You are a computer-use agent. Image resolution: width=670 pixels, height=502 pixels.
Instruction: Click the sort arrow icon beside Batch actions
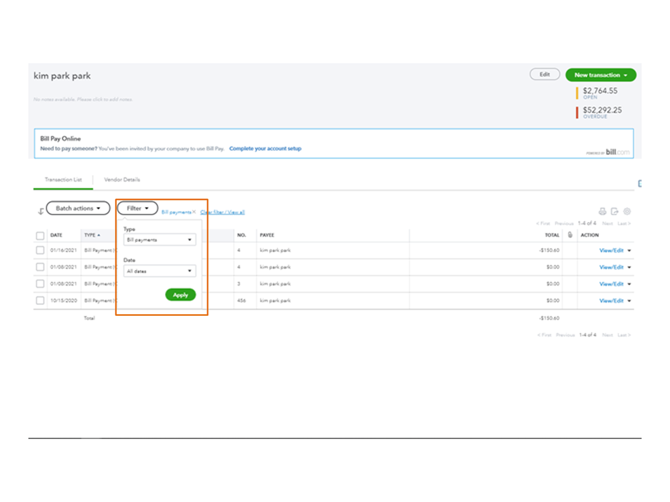(x=41, y=211)
